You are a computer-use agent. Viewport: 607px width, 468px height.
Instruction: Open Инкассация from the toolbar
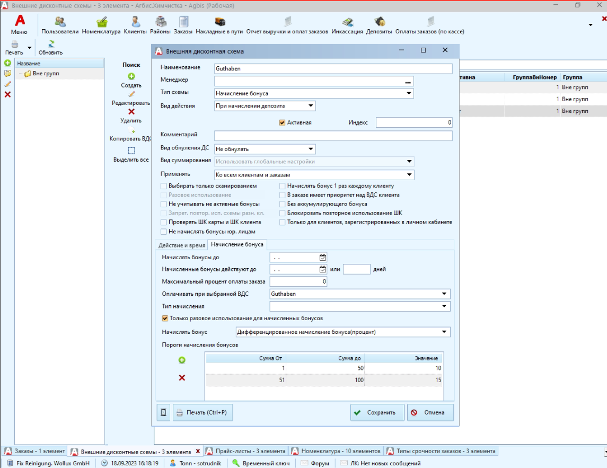click(347, 22)
